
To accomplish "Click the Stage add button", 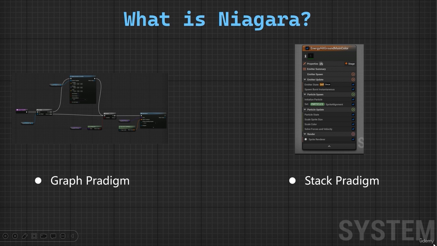I will pos(350,64).
